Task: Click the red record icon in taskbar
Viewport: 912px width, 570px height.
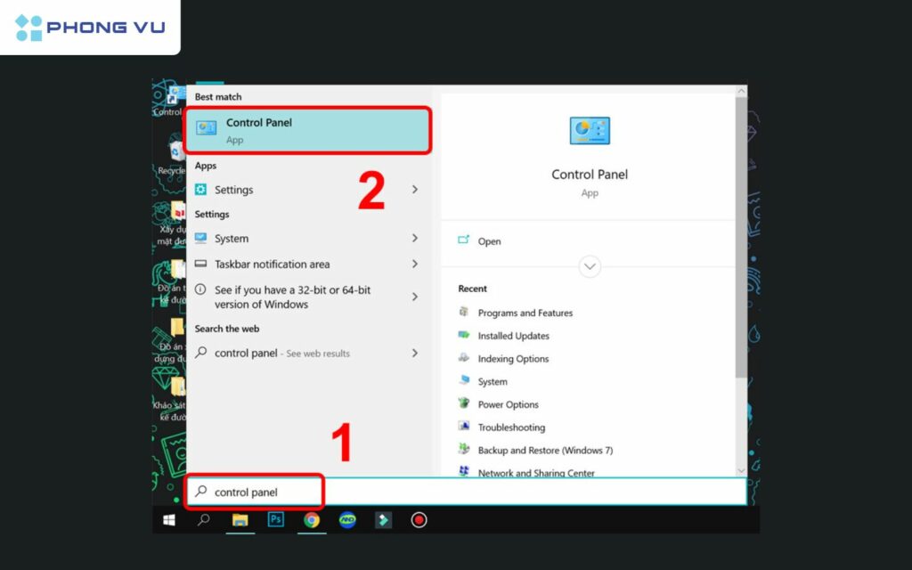Action: coord(419,520)
